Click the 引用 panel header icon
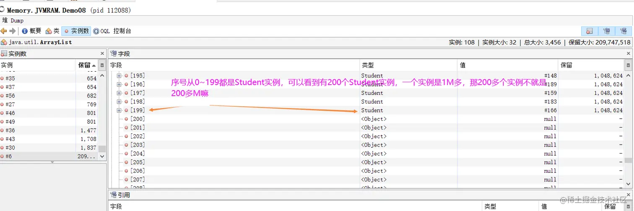Viewport: 634px width, 211px height. (113, 195)
